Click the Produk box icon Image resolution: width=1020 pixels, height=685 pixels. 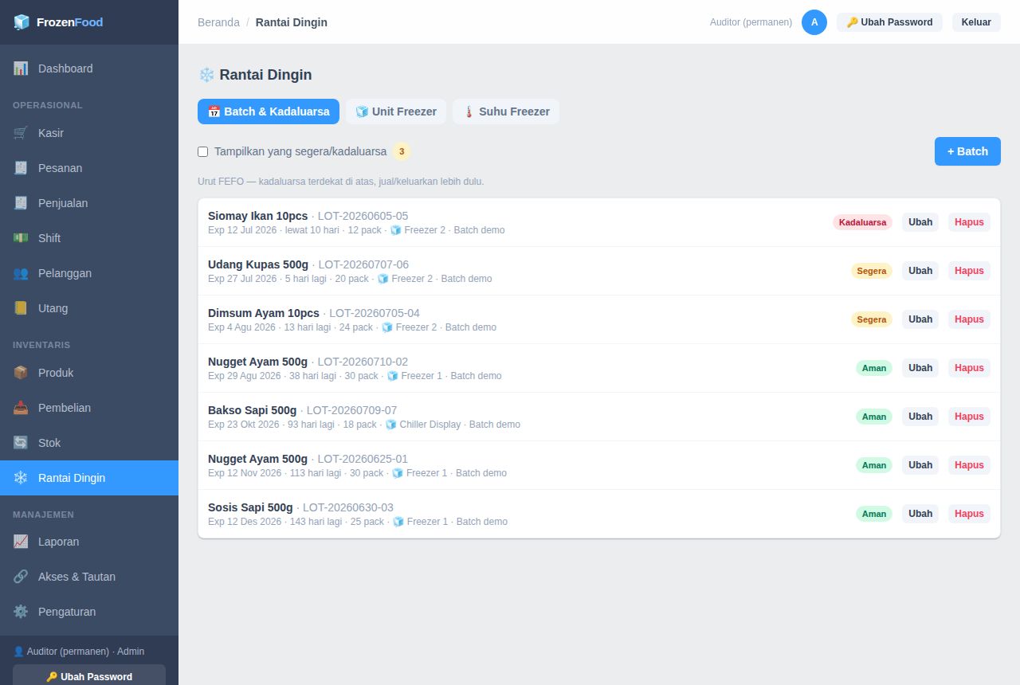click(21, 373)
